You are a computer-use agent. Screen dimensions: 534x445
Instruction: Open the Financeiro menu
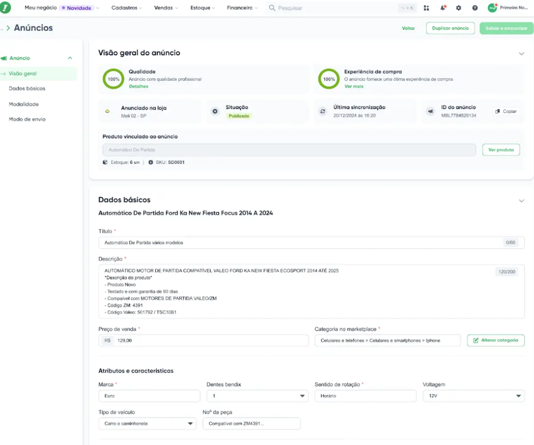[x=242, y=8]
